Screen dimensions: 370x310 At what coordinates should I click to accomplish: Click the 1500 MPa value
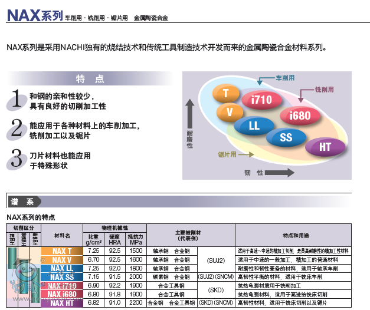[x=136, y=251]
